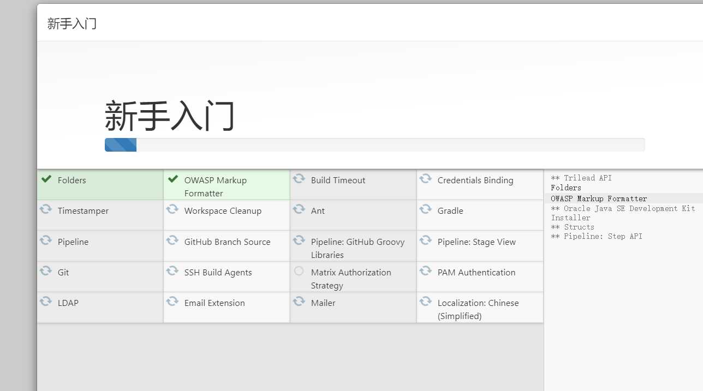Click the spinning icon beside Build Timeout
The height and width of the screenshot is (391, 703).
coord(299,178)
